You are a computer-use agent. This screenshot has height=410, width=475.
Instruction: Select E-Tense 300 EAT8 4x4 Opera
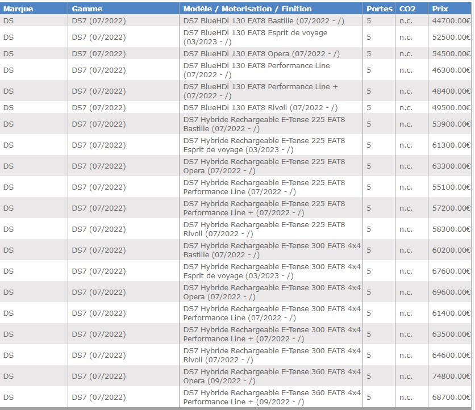(272, 292)
